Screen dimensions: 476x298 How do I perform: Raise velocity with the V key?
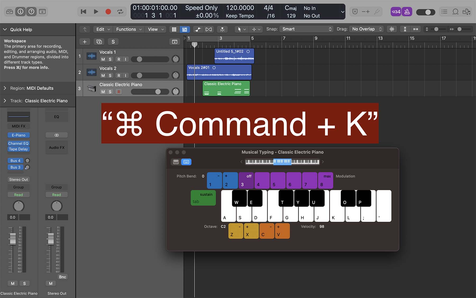click(282, 231)
